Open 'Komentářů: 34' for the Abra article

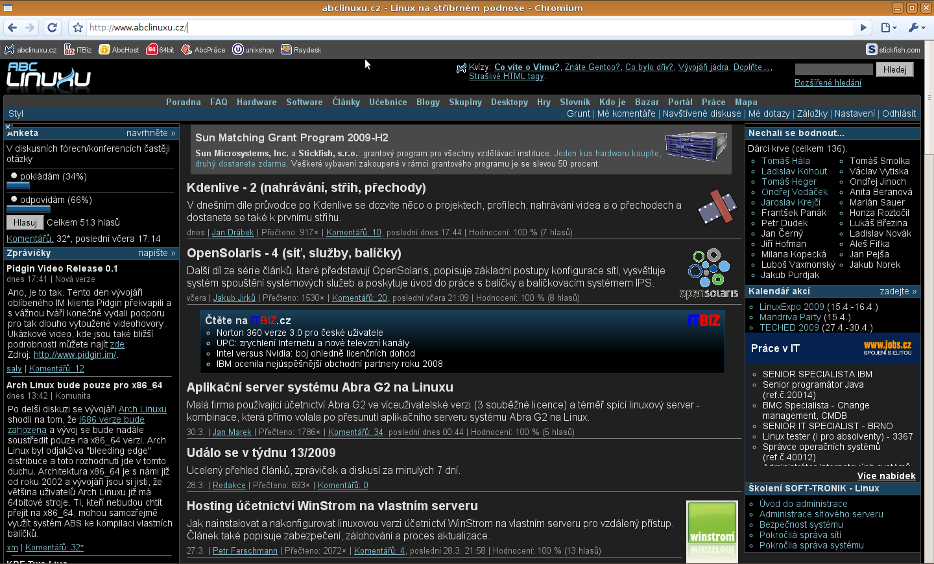[x=355, y=432]
